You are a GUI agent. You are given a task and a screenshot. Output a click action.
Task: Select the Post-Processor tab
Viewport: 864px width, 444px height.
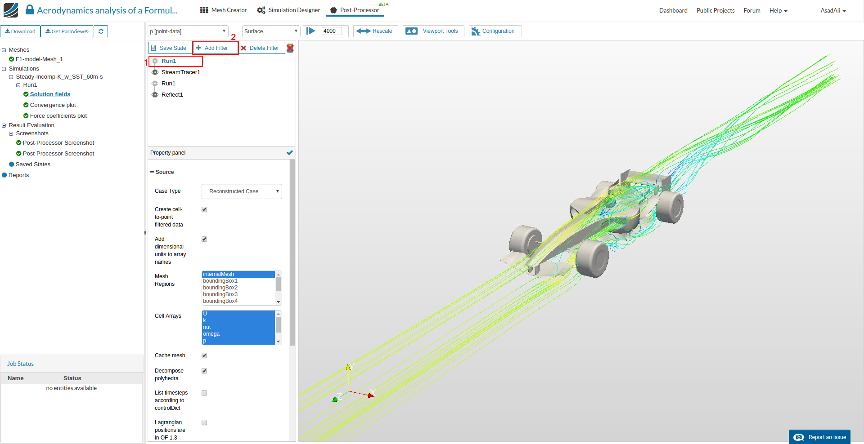coord(355,10)
